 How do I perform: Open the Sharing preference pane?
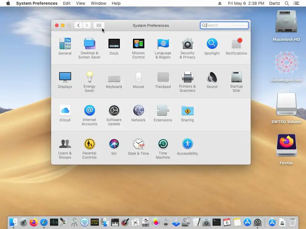point(187,113)
